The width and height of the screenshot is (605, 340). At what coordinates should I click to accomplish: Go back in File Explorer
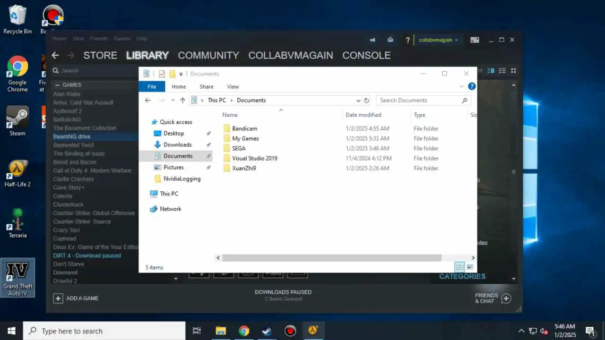click(x=147, y=100)
